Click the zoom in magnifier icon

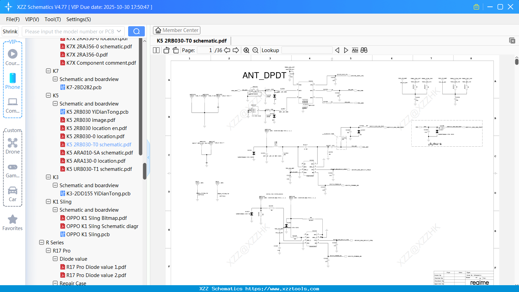tap(246, 50)
